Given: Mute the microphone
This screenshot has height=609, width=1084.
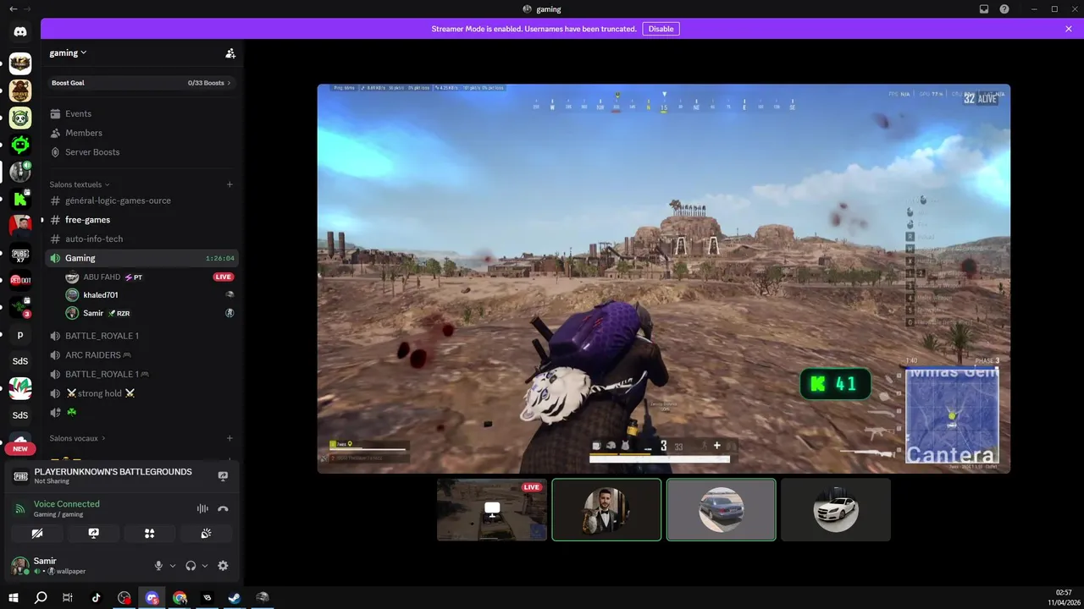Looking at the screenshot, I should tap(158, 566).
